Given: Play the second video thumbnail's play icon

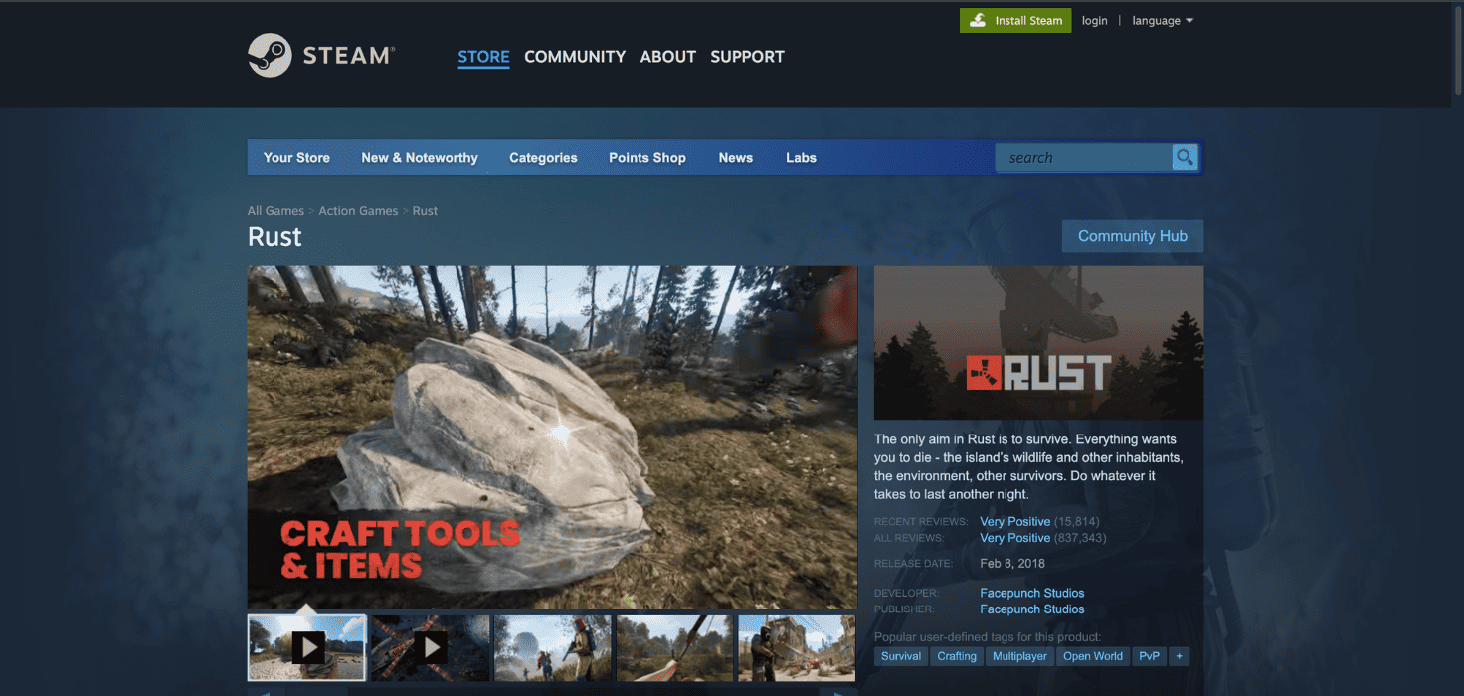Looking at the screenshot, I should (431, 647).
